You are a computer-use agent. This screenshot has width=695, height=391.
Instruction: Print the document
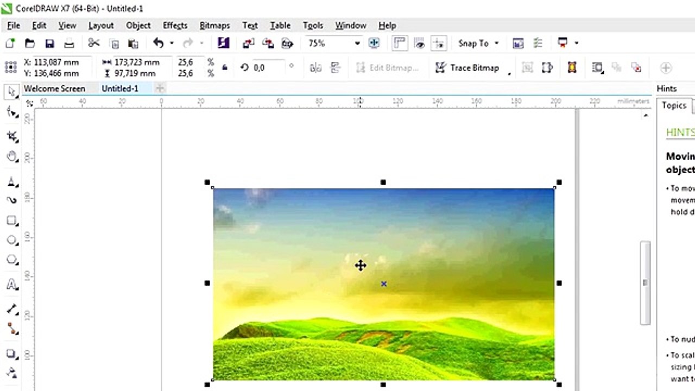click(69, 43)
